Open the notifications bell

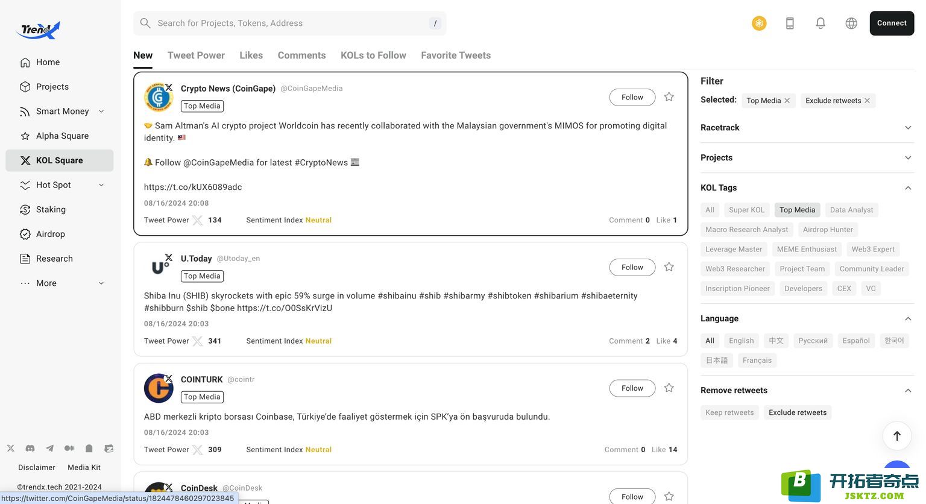820,23
